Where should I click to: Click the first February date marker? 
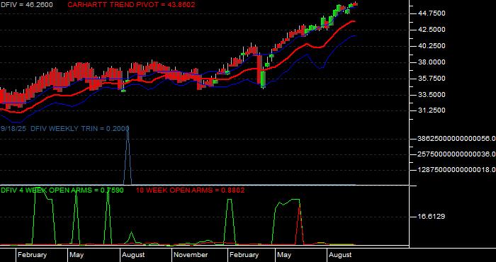pyautogui.click(x=32, y=255)
